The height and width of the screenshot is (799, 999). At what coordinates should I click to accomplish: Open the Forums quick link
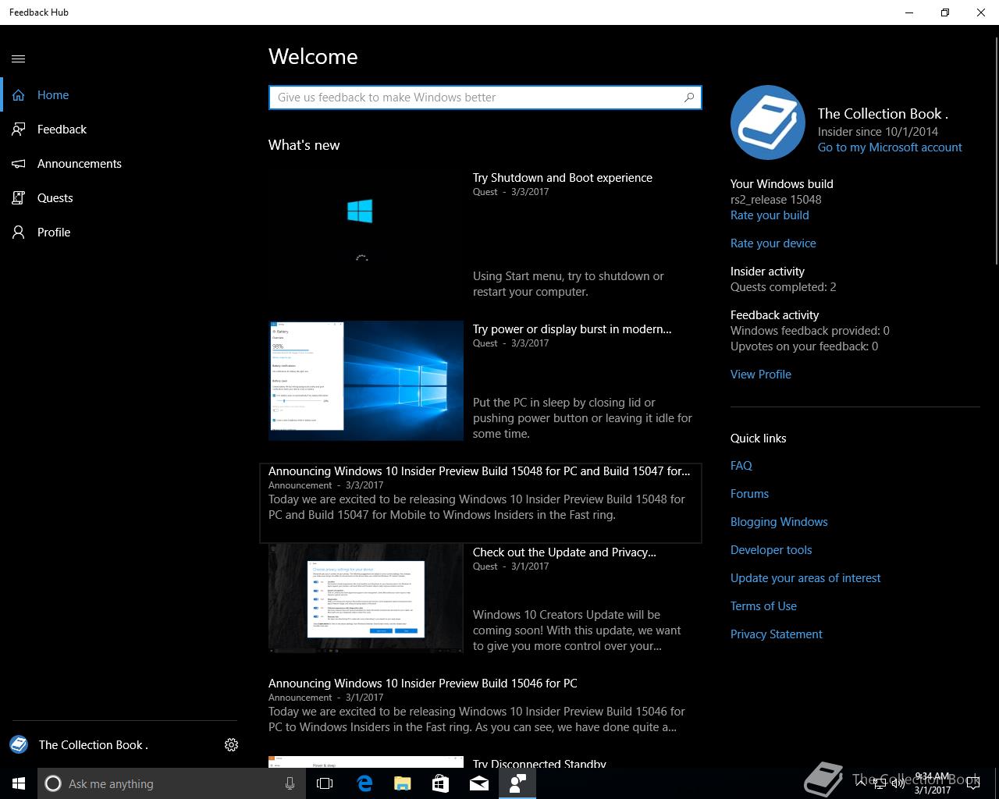[749, 494]
